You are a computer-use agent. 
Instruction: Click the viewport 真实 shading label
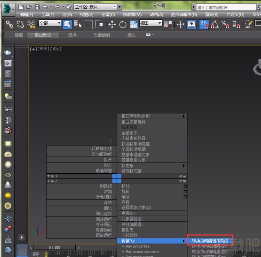[x=56, y=49]
